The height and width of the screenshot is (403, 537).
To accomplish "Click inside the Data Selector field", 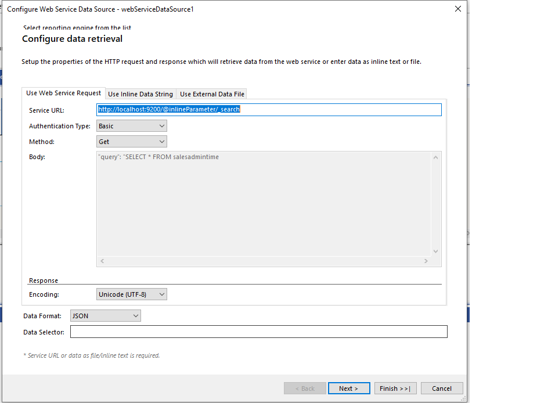I will 258,332.
